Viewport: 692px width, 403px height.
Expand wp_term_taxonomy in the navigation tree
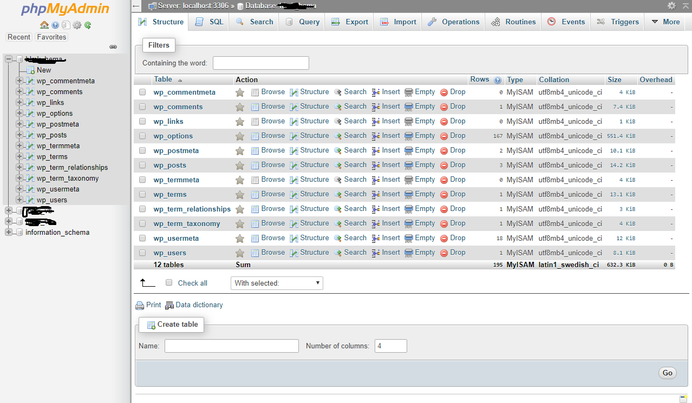click(x=19, y=178)
